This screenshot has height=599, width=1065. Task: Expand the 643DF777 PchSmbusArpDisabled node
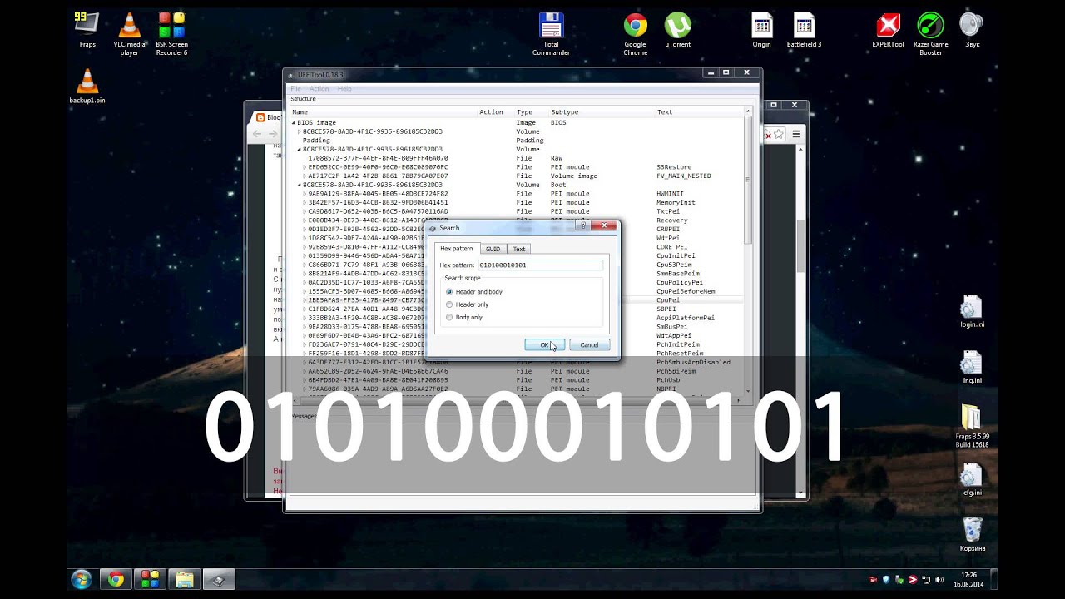coord(305,362)
